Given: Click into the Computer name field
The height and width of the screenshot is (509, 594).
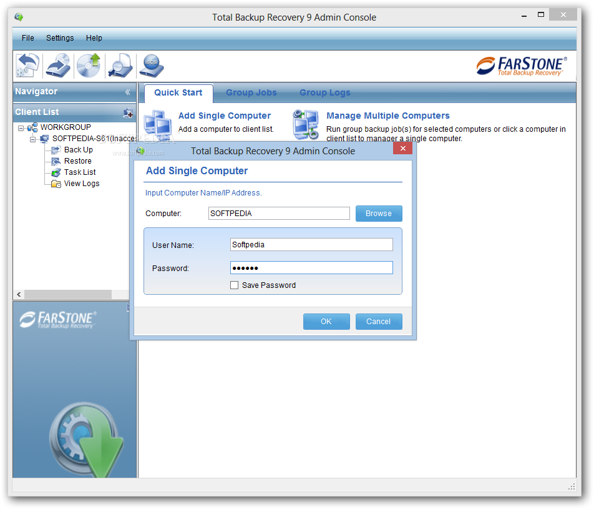Looking at the screenshot, I should [279, 214].
